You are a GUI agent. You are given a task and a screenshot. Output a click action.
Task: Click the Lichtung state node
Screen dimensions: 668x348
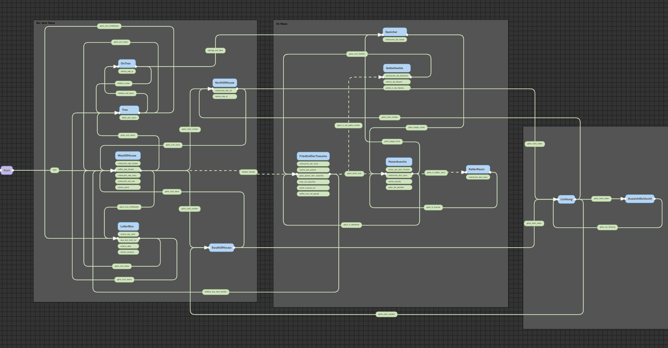566,199
